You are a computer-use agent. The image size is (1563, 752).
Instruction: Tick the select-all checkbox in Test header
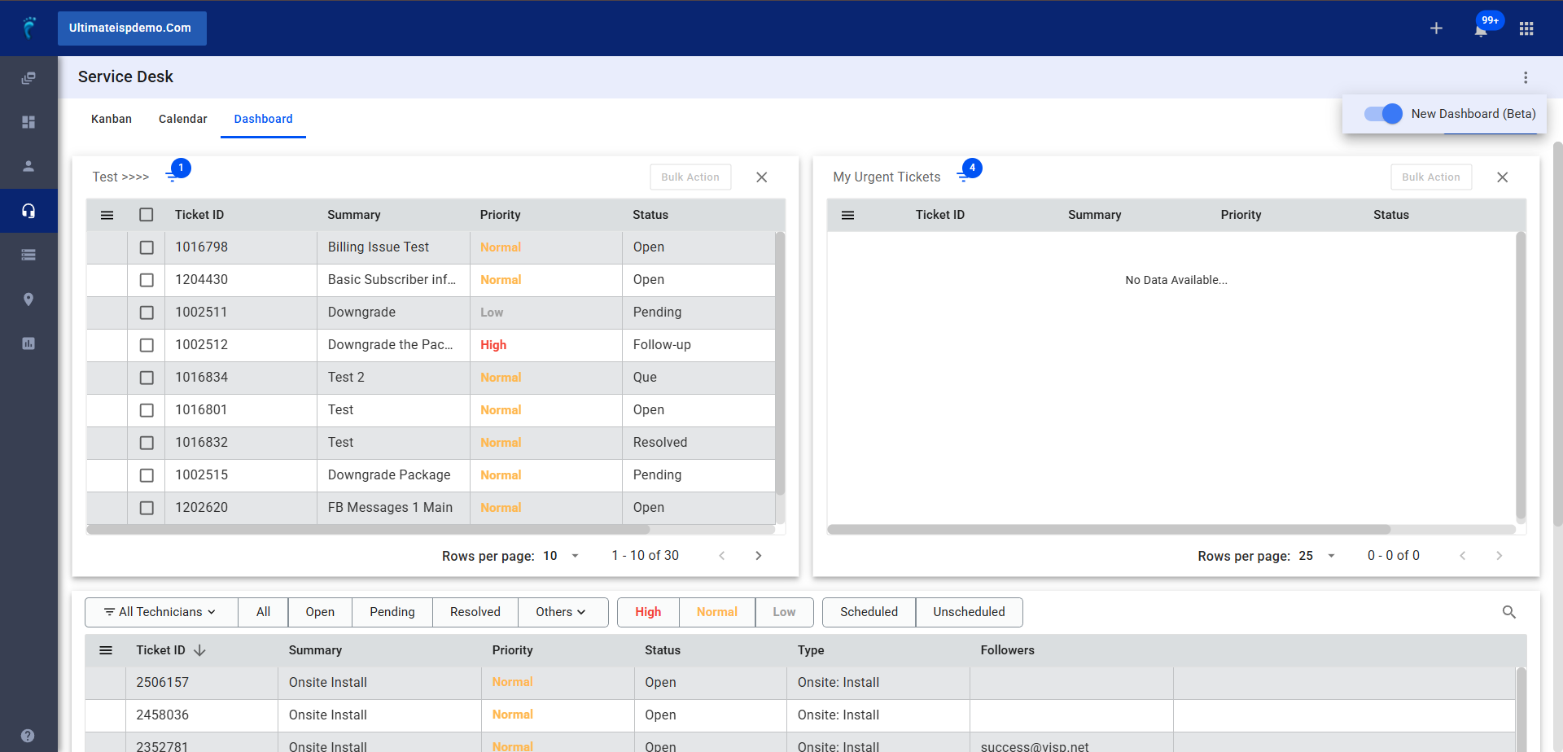[x=147, y=215]
